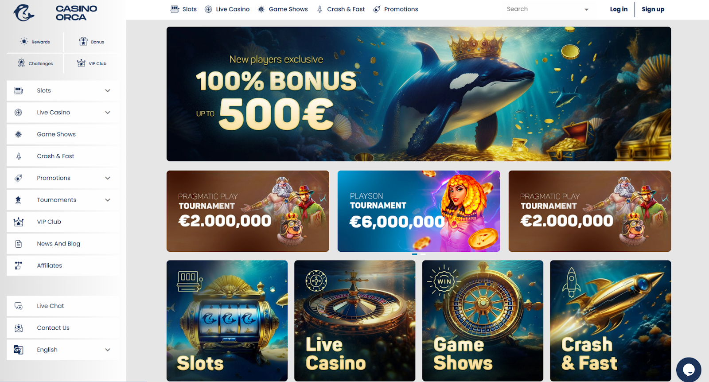Open the Rewards star icon
Image resolution: width=709 pixels, height=382 pixels.
(x=24, y=42)
